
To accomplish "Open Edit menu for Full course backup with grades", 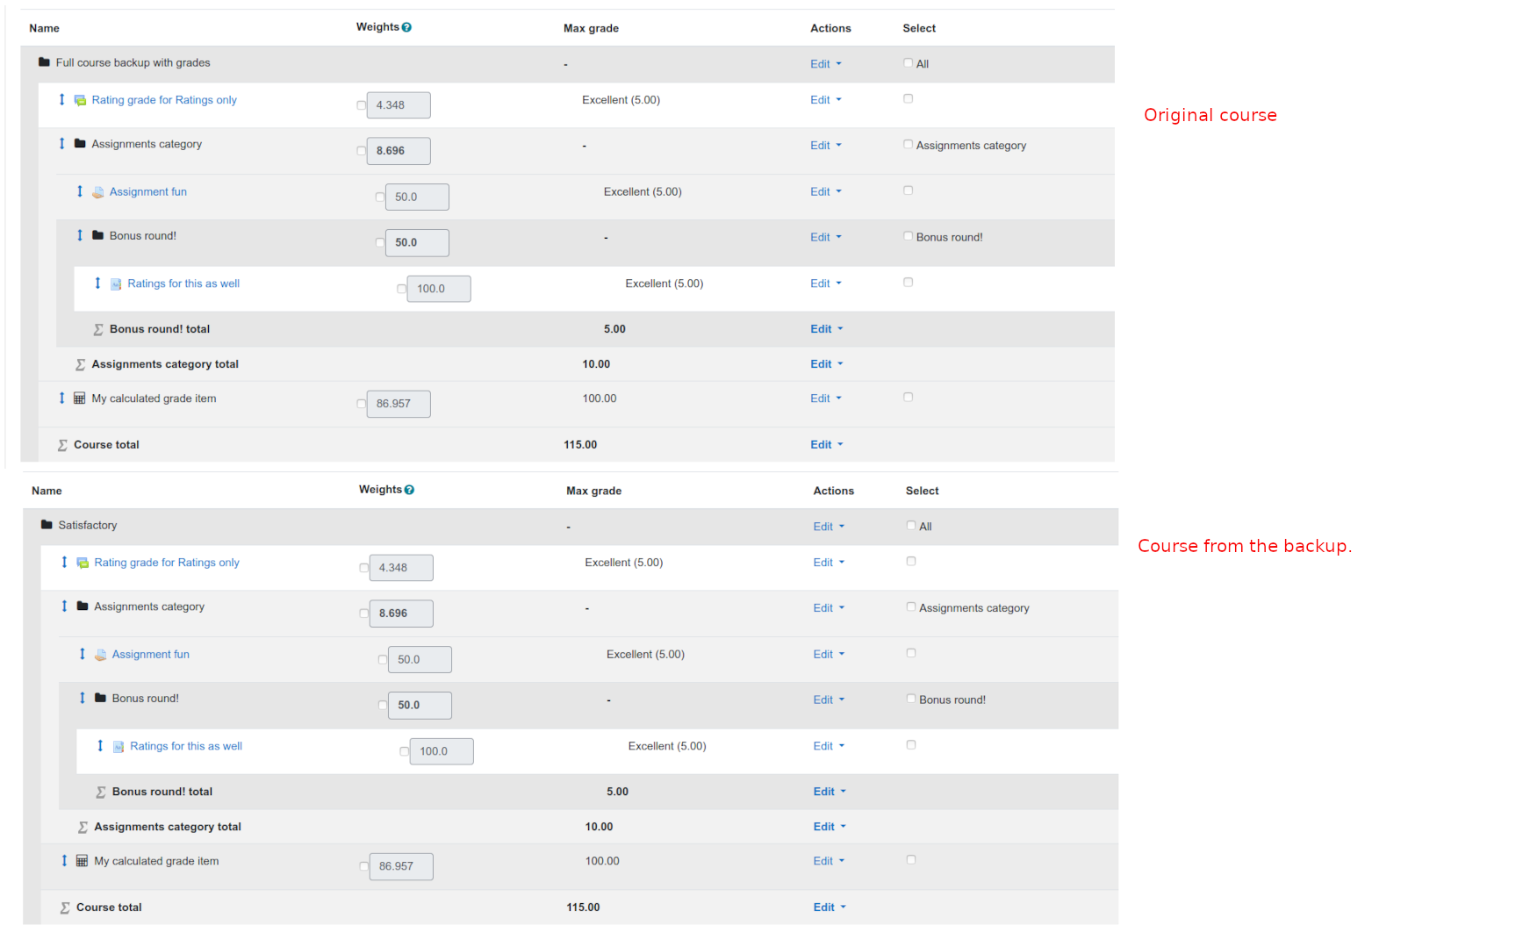I will coord(826,64).
